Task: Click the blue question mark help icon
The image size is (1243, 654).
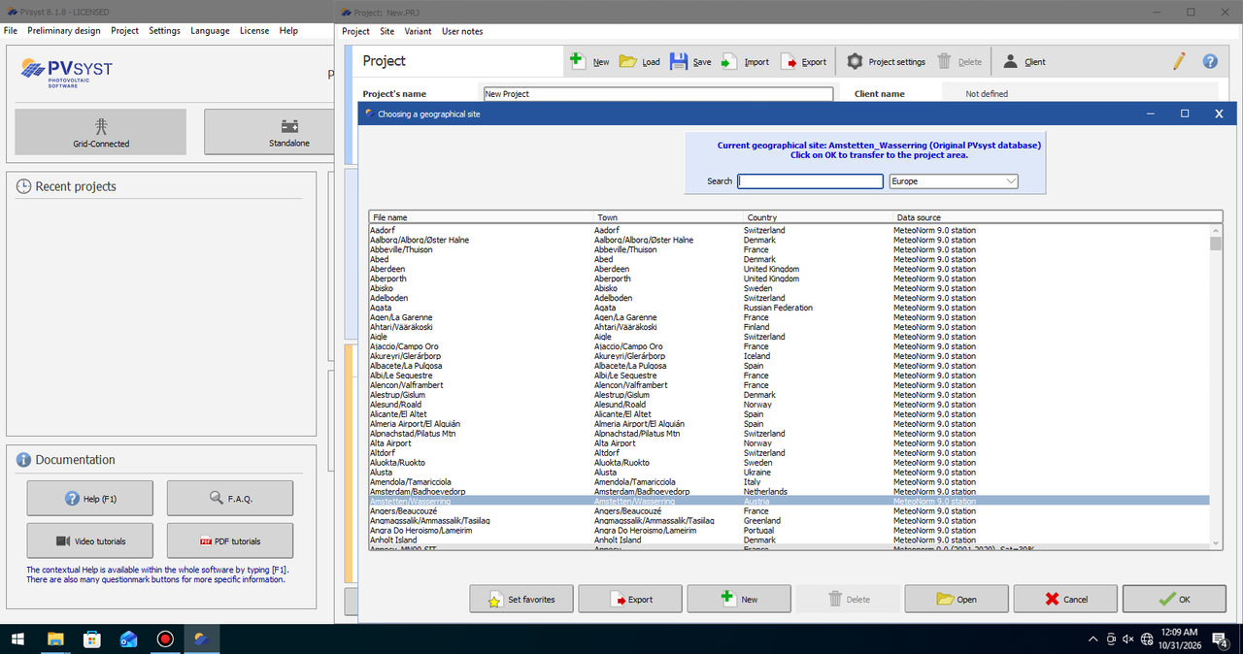Action: [1210, 61]
